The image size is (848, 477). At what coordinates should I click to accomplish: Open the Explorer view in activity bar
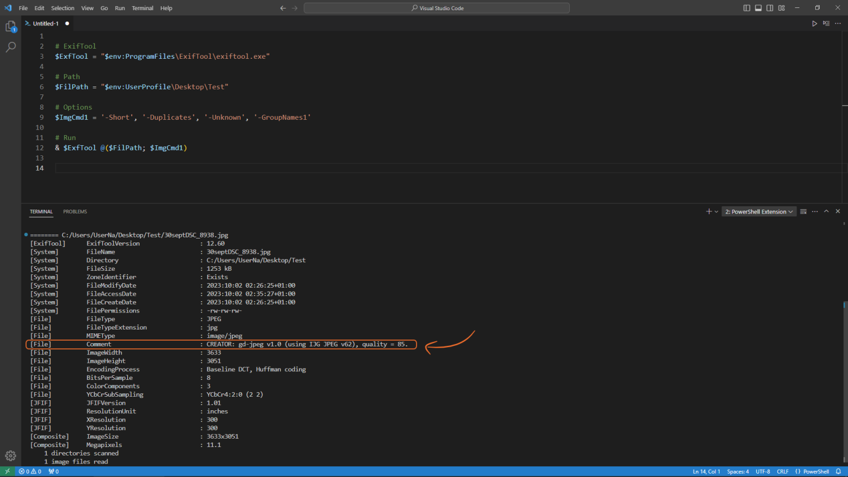pyautogui.click(x=10, y=27)
